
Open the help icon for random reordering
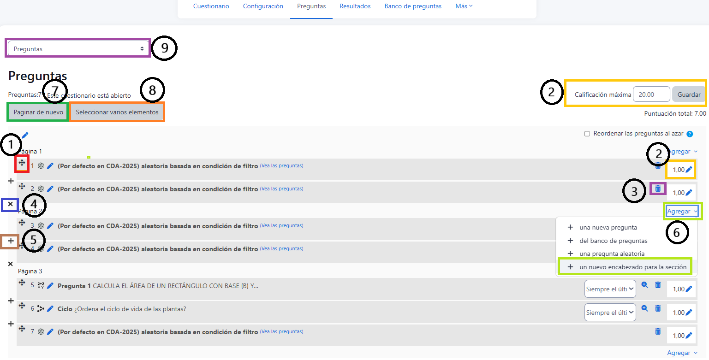coord(690,134)
